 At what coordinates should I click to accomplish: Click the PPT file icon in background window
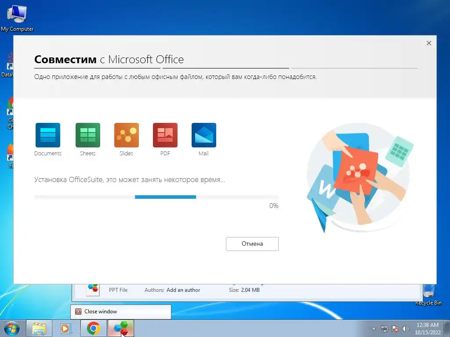pos(93,290)
